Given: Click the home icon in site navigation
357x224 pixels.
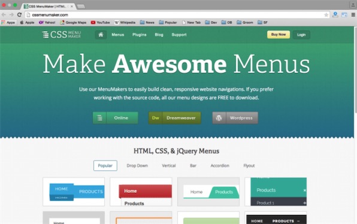Looking at the screenshot, I should (x=101, y=35).
